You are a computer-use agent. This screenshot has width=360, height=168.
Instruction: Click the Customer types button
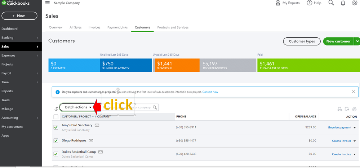coord(302,41)
